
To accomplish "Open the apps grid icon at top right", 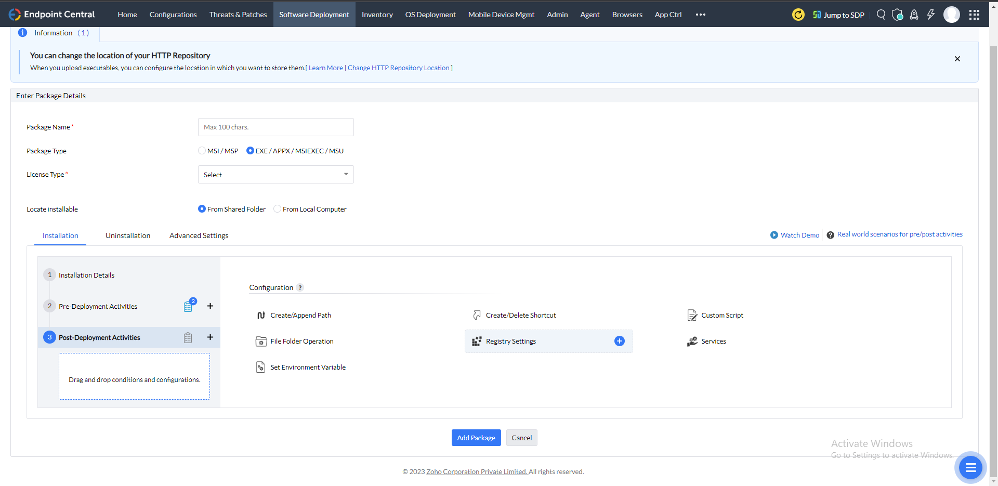I will [x=975, y=15].
